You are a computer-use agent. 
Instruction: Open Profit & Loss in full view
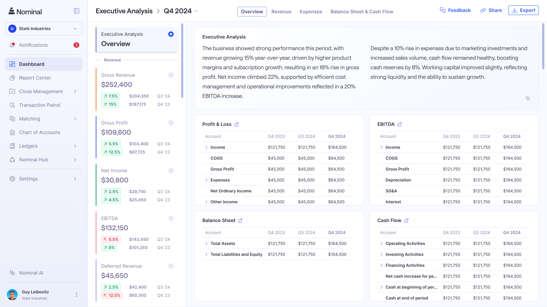(x=237, y=124)
